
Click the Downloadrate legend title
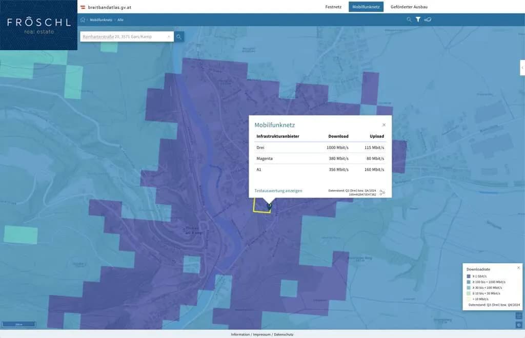pos(478,269)
